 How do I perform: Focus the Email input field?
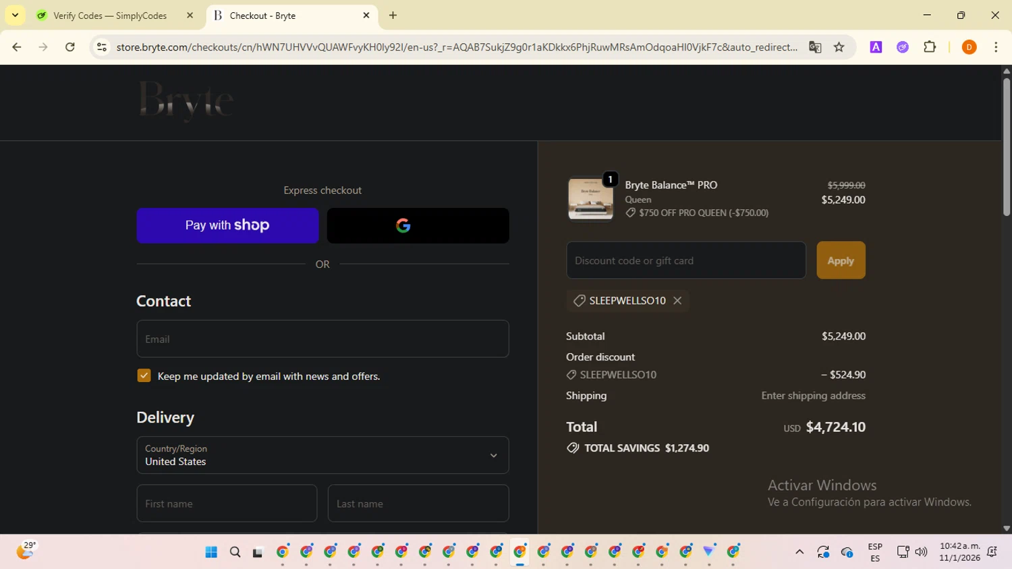tap(322, 339)
